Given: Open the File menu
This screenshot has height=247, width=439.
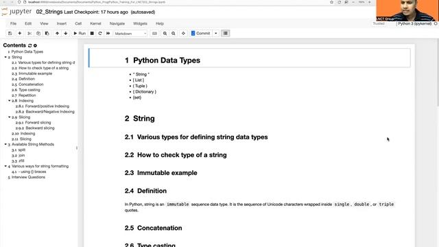Looking at the screenshot, I should point(13,23).
